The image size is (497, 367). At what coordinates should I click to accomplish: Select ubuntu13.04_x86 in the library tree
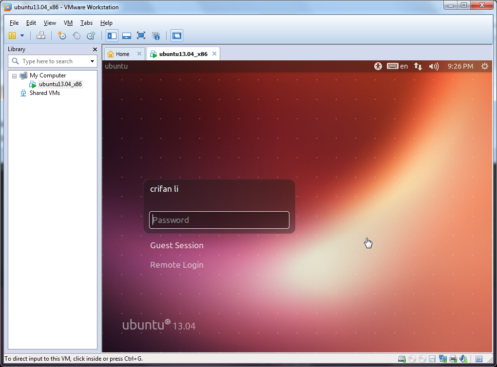click(60, 84)
